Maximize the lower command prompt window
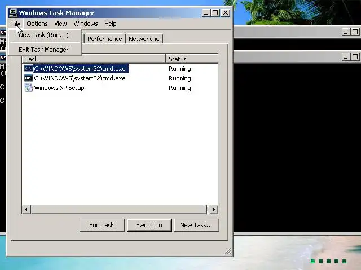 pyautogui.click(x=355, y=57)
